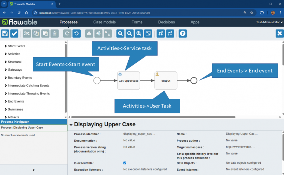Collapse the Displaying Upper Case properties panel
The height and width of the screenshot is (175, 284).
[x=71, y=125]
